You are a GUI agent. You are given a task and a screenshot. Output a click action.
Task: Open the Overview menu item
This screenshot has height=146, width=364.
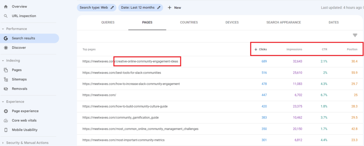[20, 6]
